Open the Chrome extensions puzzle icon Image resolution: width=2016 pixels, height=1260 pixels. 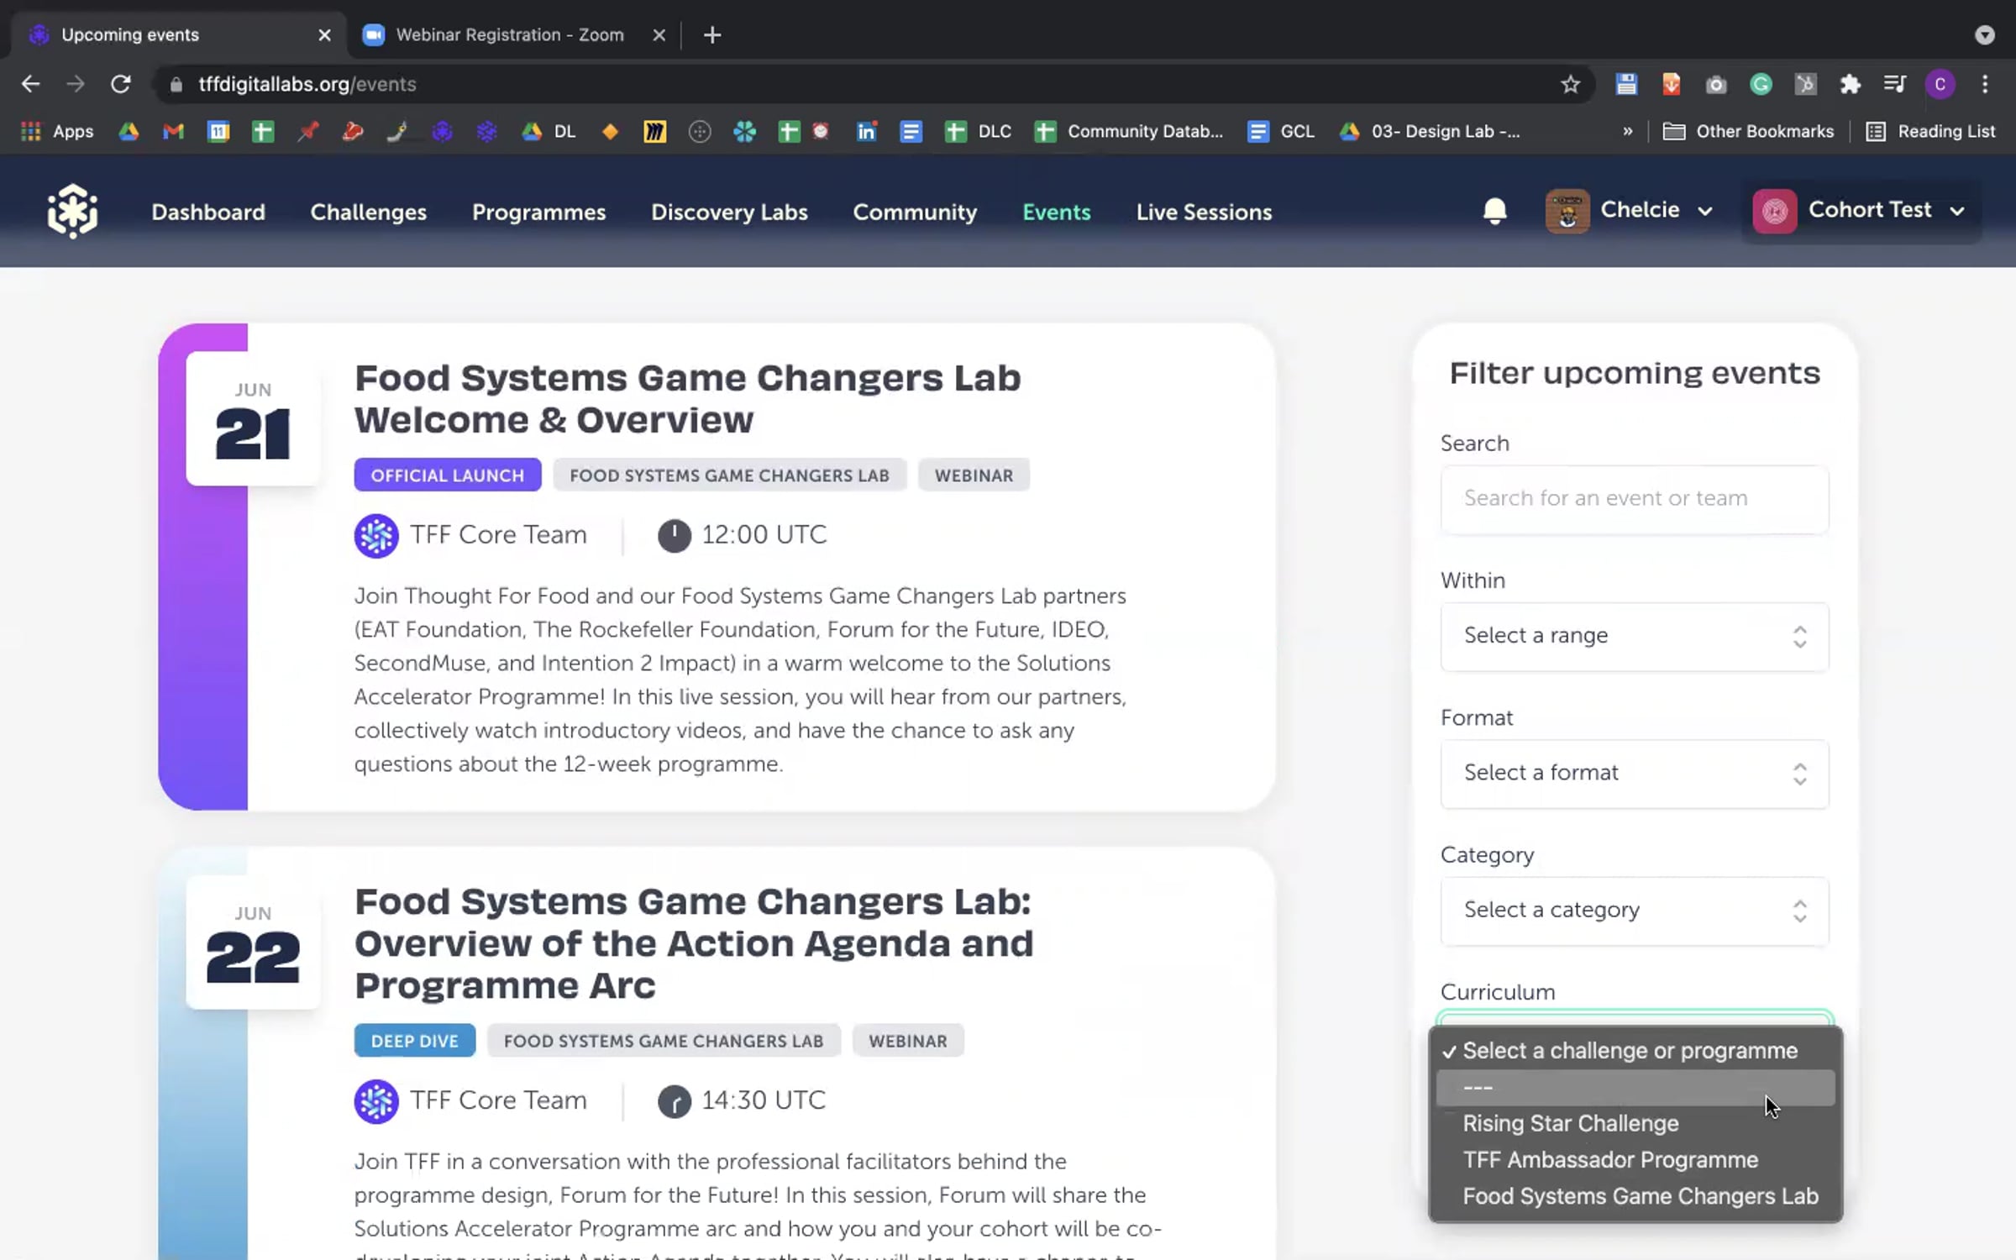click(x=1850, y=84)
